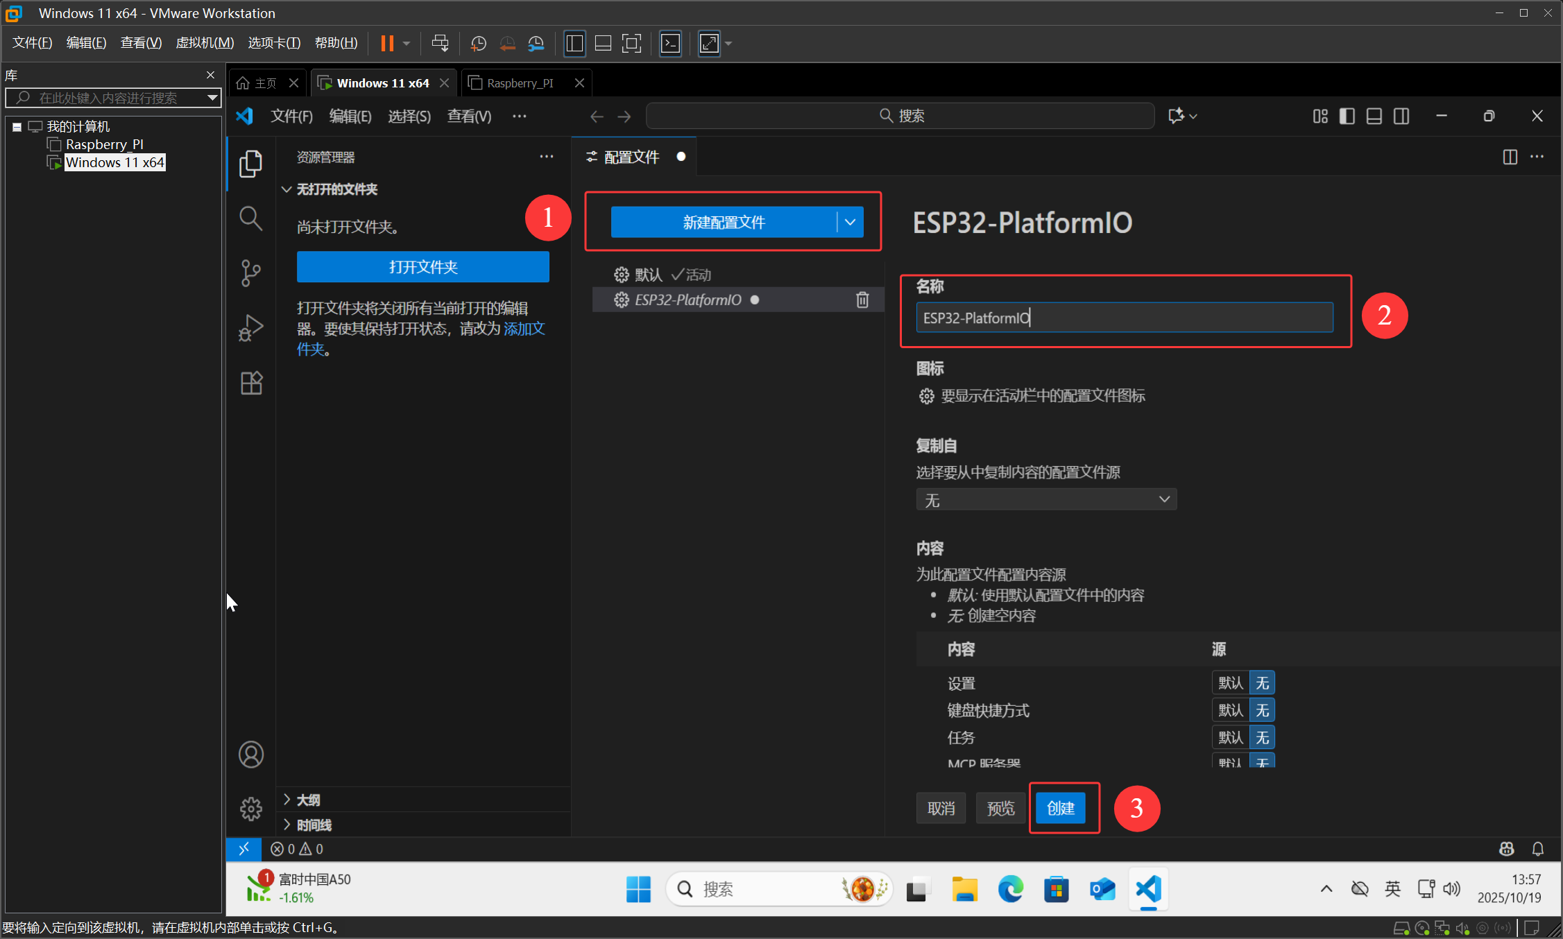Open the VMware 虚拟机(M) menu
This screenshot has width=1563, height=939.
point(205,43)
